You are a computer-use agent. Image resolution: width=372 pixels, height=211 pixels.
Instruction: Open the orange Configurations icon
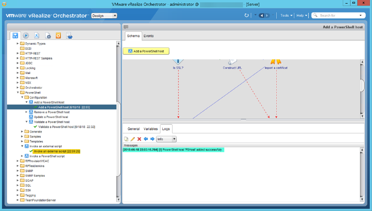[59, 36]
